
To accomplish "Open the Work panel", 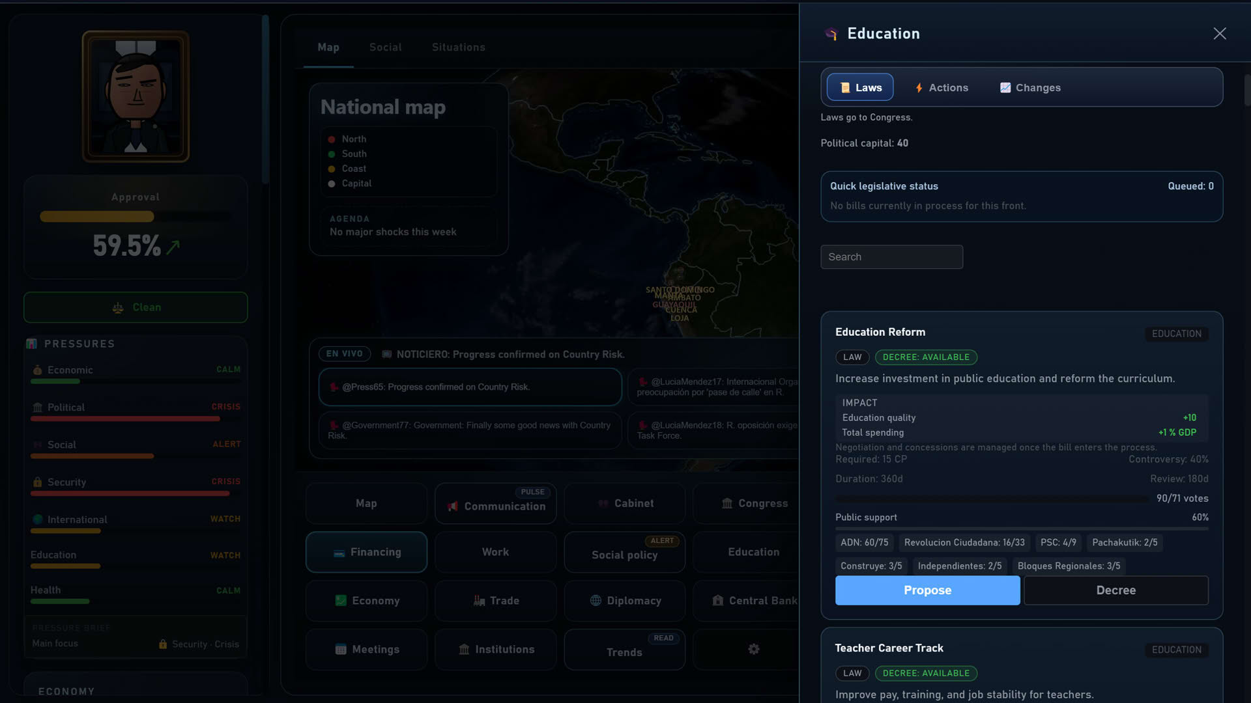I will [495, 552].
